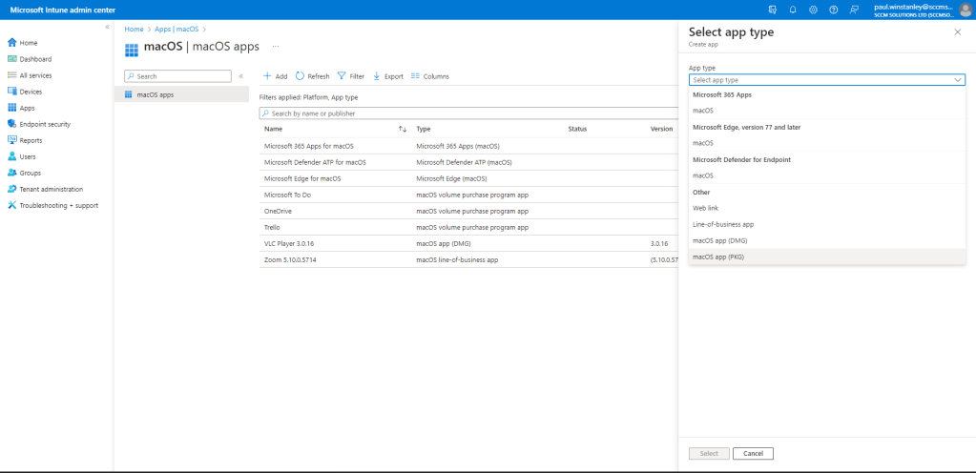Select macOS app (PKG) option

tap(717, 257)
